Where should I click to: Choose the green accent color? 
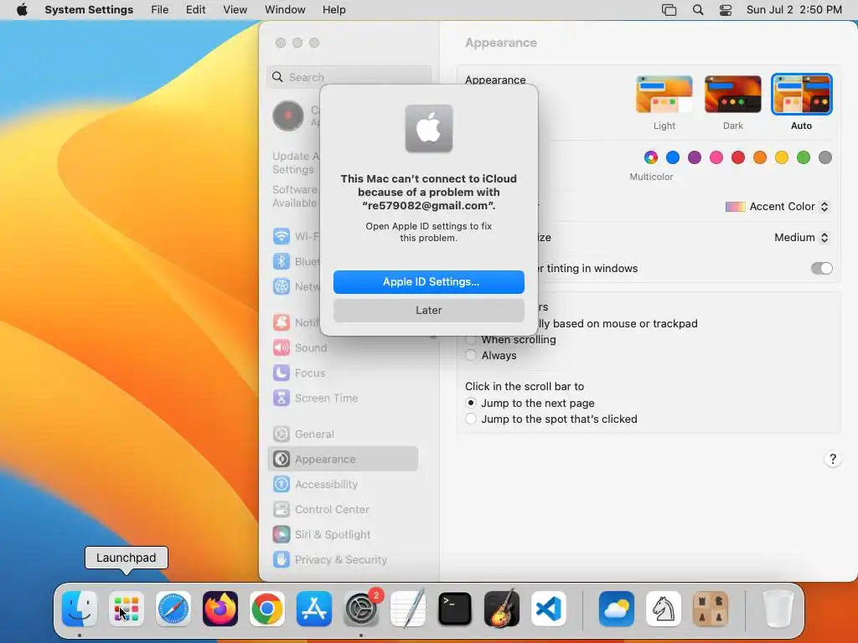tap(804, 157)
